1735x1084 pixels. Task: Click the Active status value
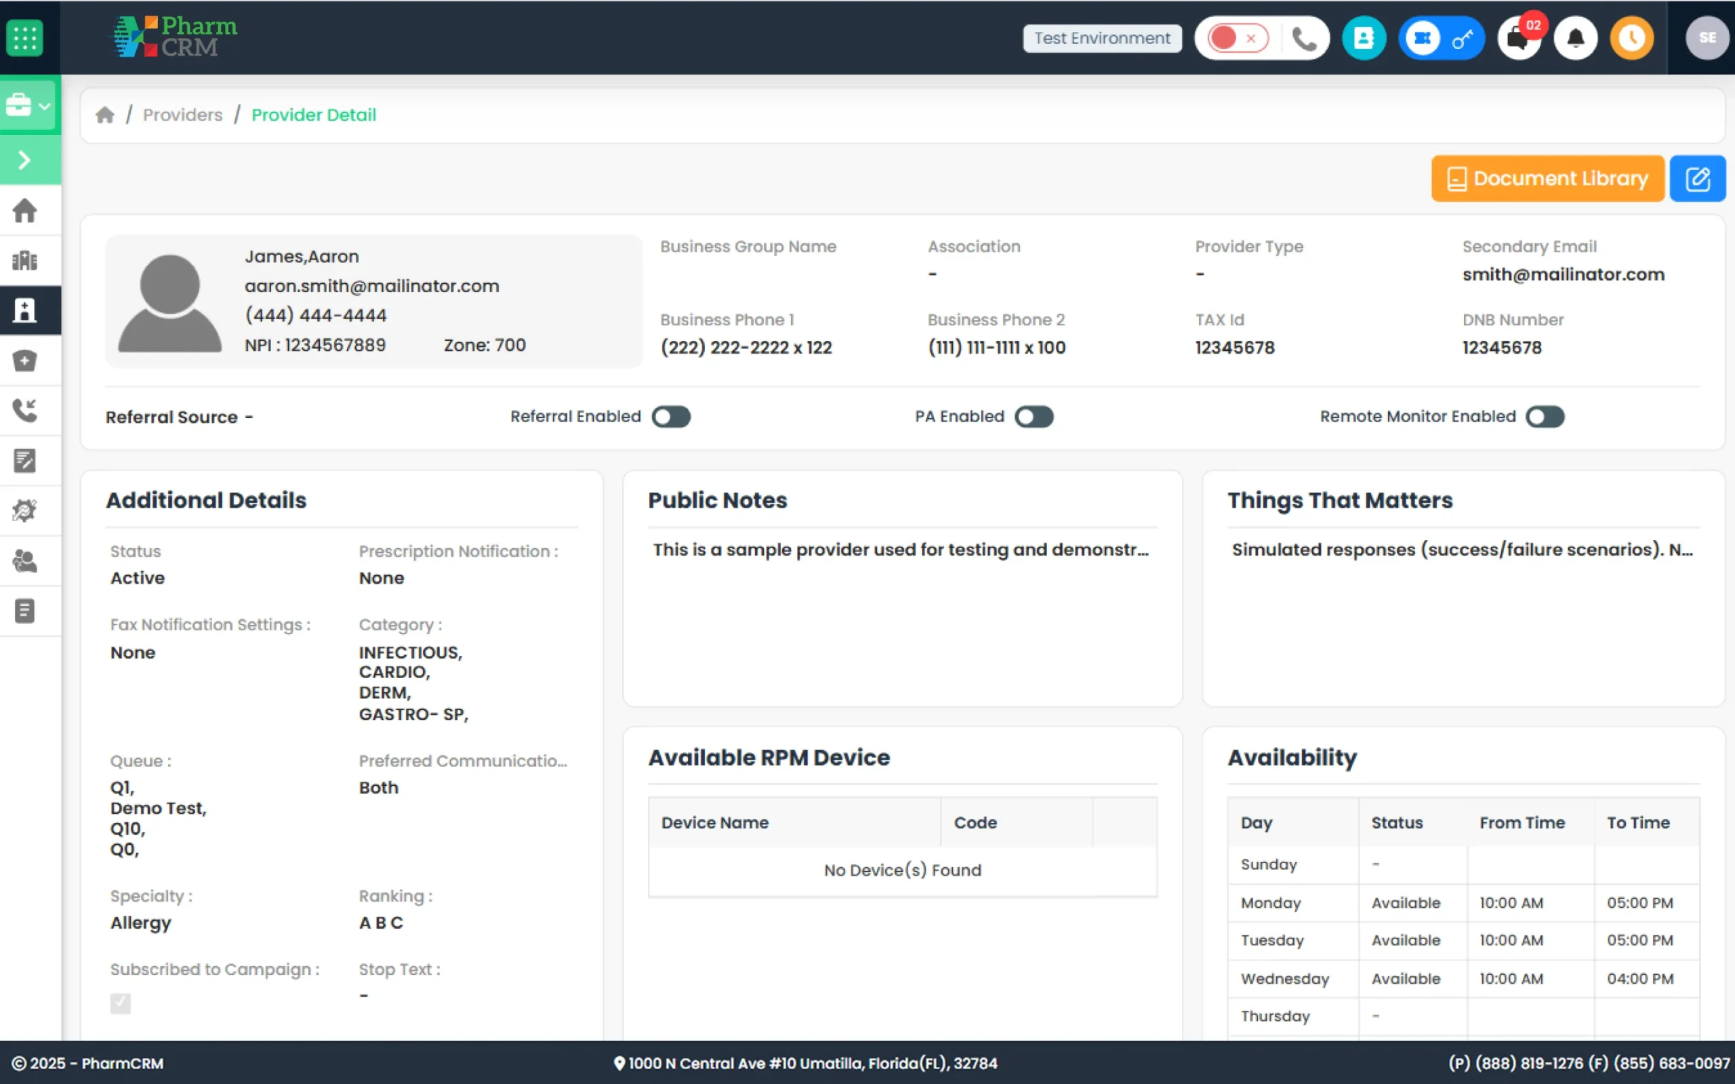coord(138,578)
